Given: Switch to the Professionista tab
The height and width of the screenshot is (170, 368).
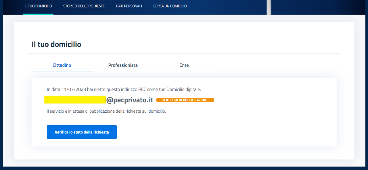Looking at the screenshot, I should tap(123, 65).
